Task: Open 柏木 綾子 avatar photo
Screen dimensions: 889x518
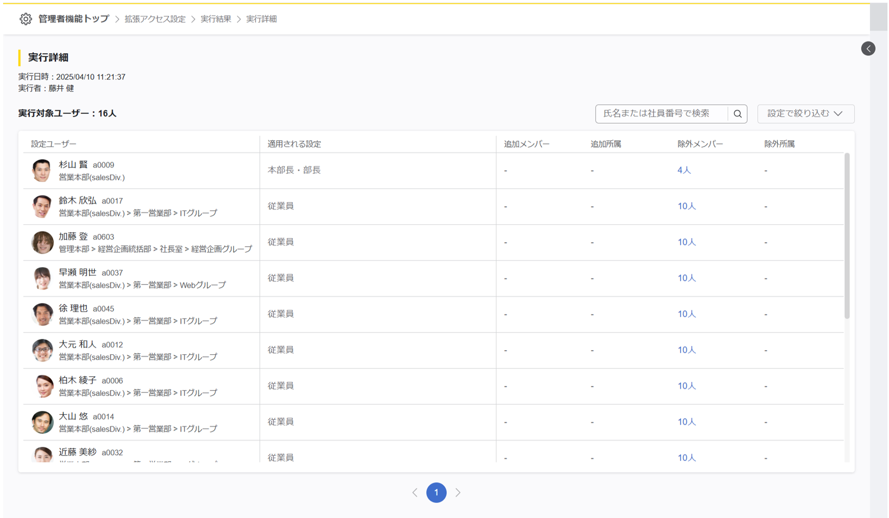Action: click(x=42, y=386)
